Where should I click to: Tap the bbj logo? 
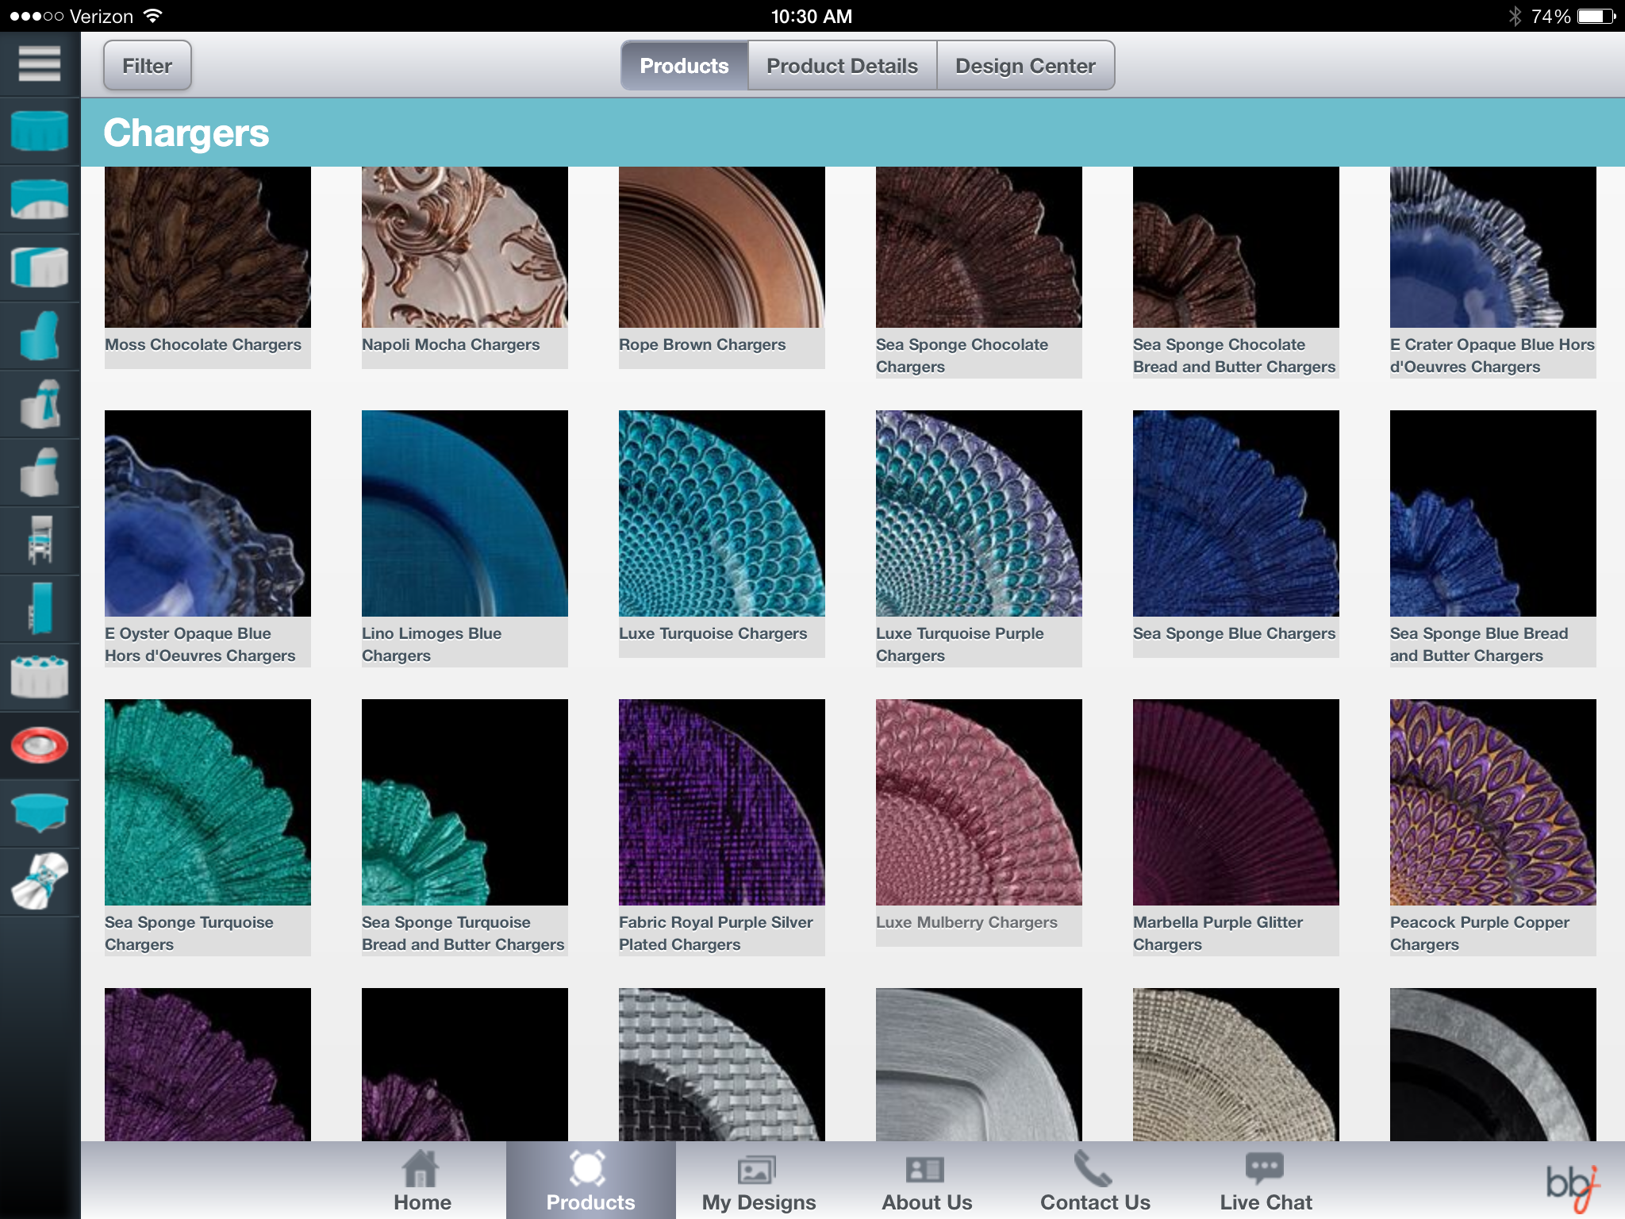(1573, 1187)
